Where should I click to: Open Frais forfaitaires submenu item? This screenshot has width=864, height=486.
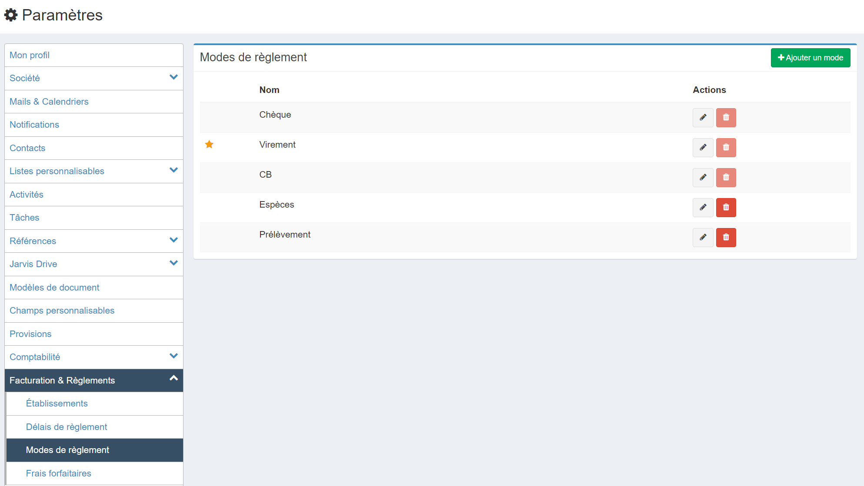59,473
